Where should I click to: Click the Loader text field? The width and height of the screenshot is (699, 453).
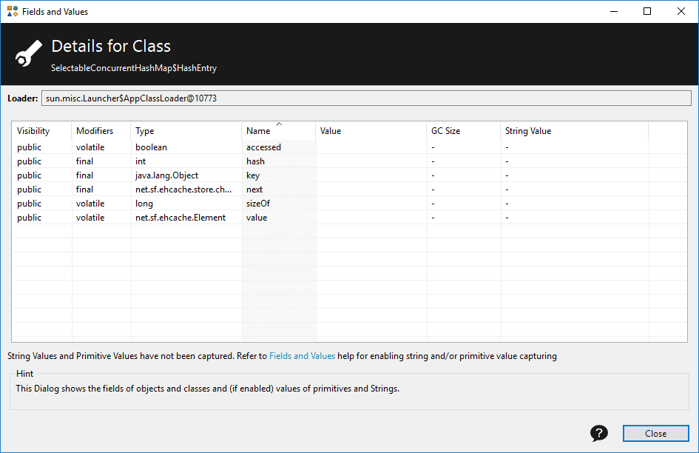click(366, 98)
